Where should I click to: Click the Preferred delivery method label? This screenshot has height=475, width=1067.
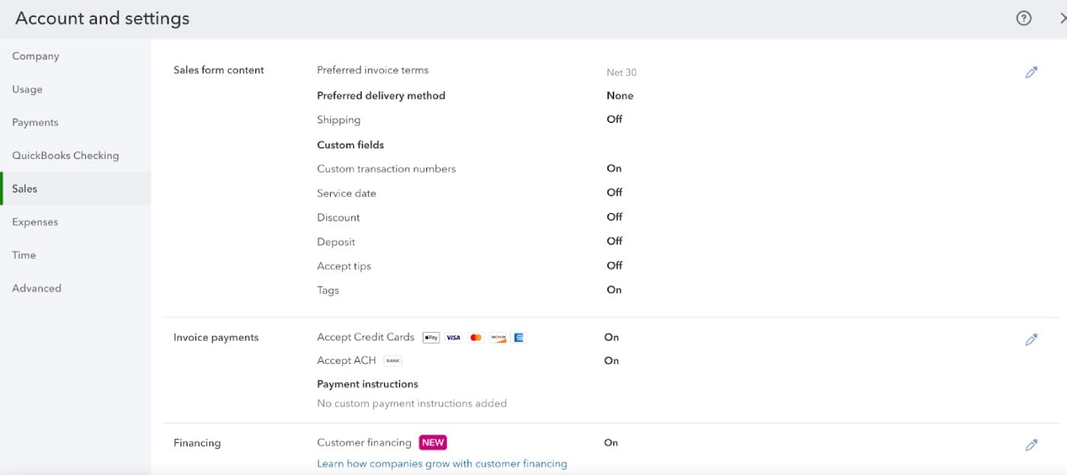pyautogui.click(x=381, y=96)
